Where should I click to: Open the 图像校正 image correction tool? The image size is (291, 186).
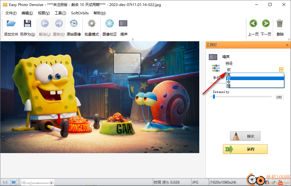110,23
